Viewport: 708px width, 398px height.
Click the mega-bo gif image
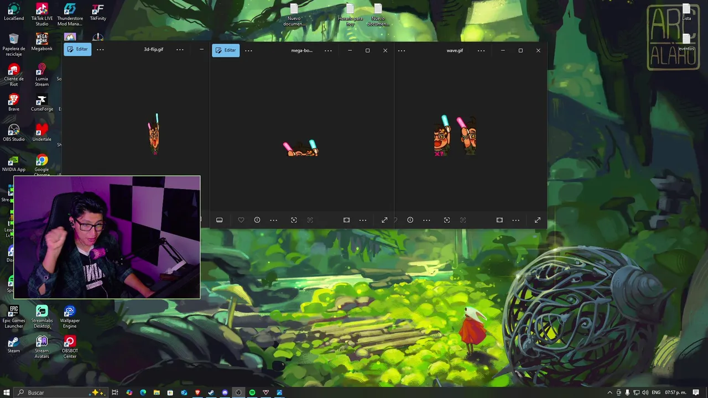[301, 148]
